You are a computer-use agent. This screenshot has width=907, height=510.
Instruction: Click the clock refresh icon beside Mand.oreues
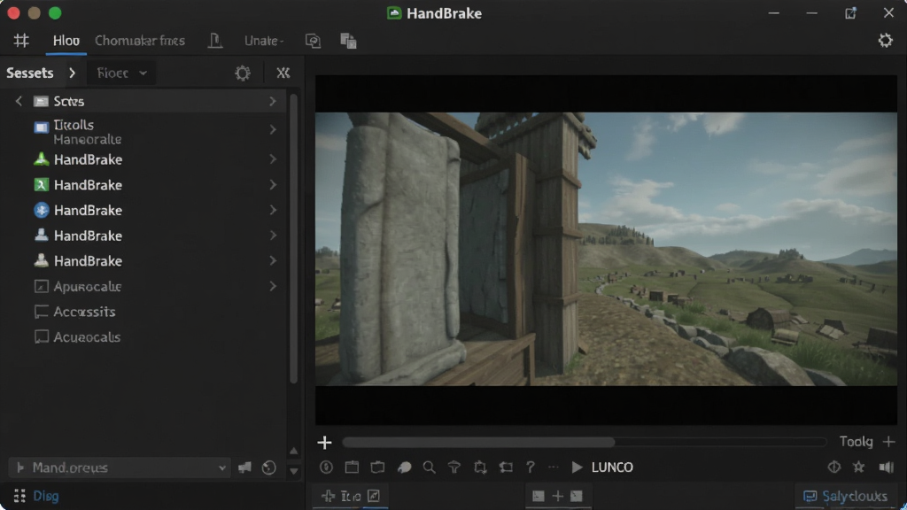pos(269,467)
